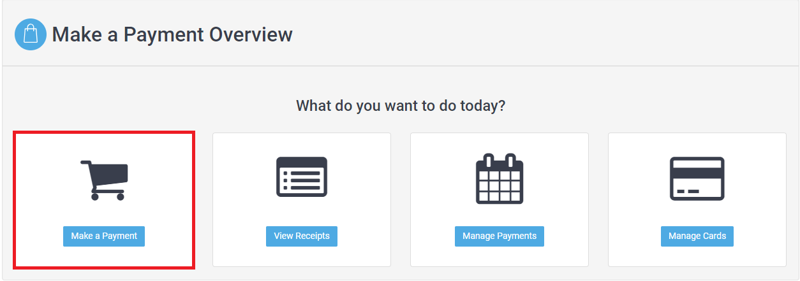Screen dimensions: 800x281
Task: Click the "What do you want to do today?" text
Action: tap(401, 106)
